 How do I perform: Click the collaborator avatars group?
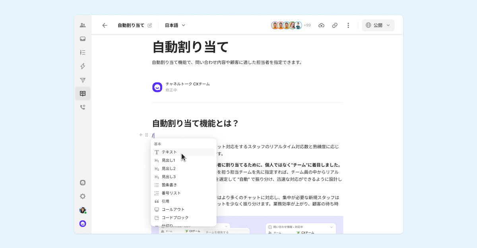point(287,25)
